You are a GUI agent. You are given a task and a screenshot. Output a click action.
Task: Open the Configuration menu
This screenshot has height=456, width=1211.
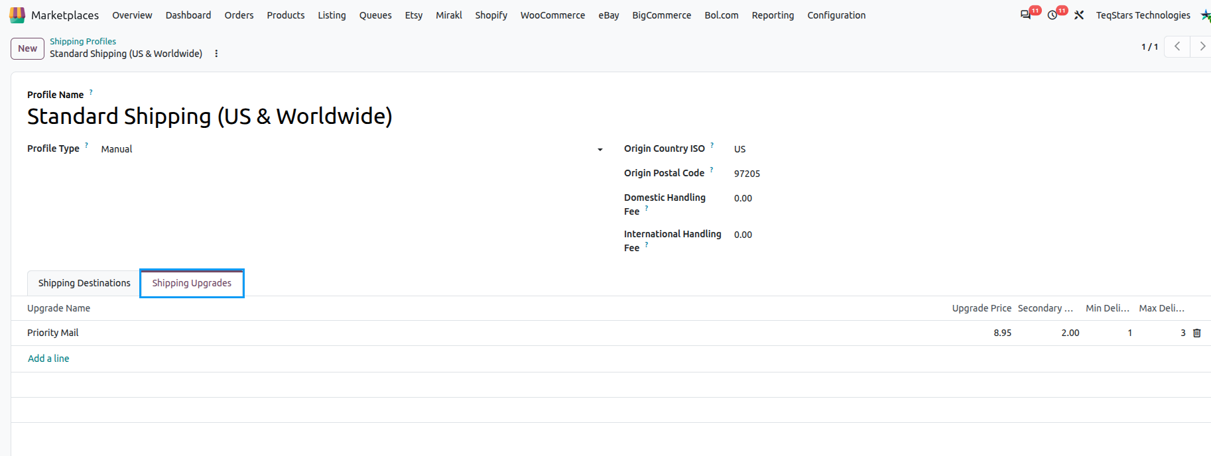[x=836, y=15]
